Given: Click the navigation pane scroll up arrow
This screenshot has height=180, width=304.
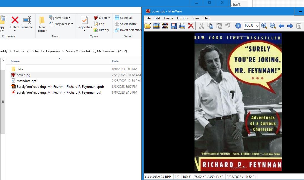Looking at the screenshot, I should click(3, 60).
